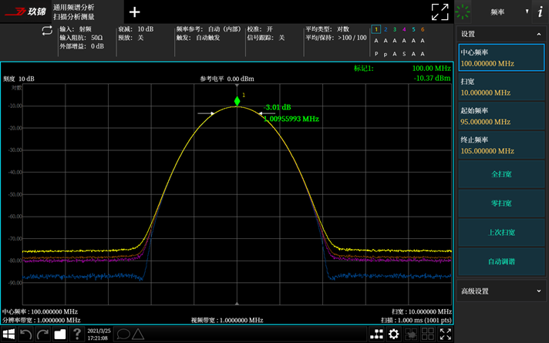
Task: Open the 频率 menu dropdown at top right
Action: coord(501,12)
